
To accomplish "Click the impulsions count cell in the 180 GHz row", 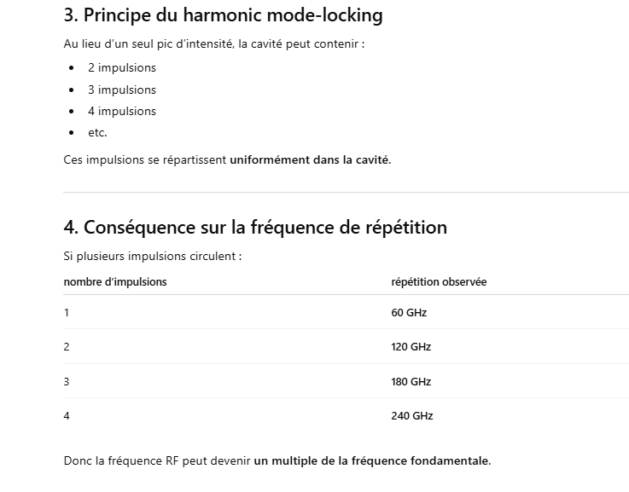I will (x=67, y=381).
